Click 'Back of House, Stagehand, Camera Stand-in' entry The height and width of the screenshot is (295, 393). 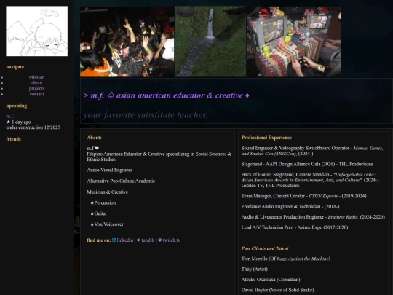pos(310,180)
